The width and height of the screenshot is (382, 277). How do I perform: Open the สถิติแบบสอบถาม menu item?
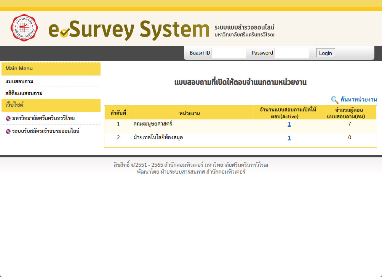tap(24, 93)
